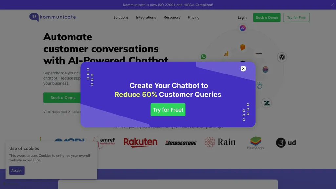The image size is (336, 189).
Task: Open the Zapier integration icon
Action: (x=259, y=53)
